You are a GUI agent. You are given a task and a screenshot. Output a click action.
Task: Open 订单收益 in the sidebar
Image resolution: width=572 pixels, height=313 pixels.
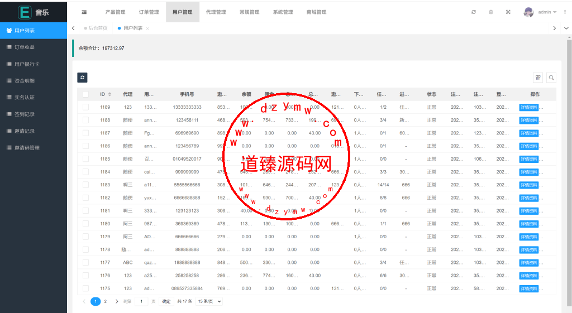click(34, 47)
